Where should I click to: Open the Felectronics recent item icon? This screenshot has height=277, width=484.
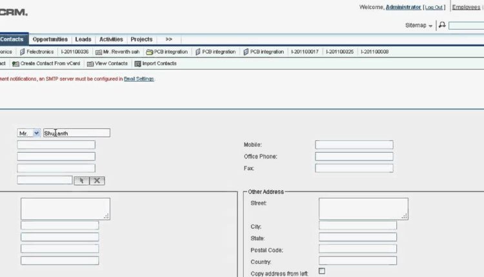point(23,52)
